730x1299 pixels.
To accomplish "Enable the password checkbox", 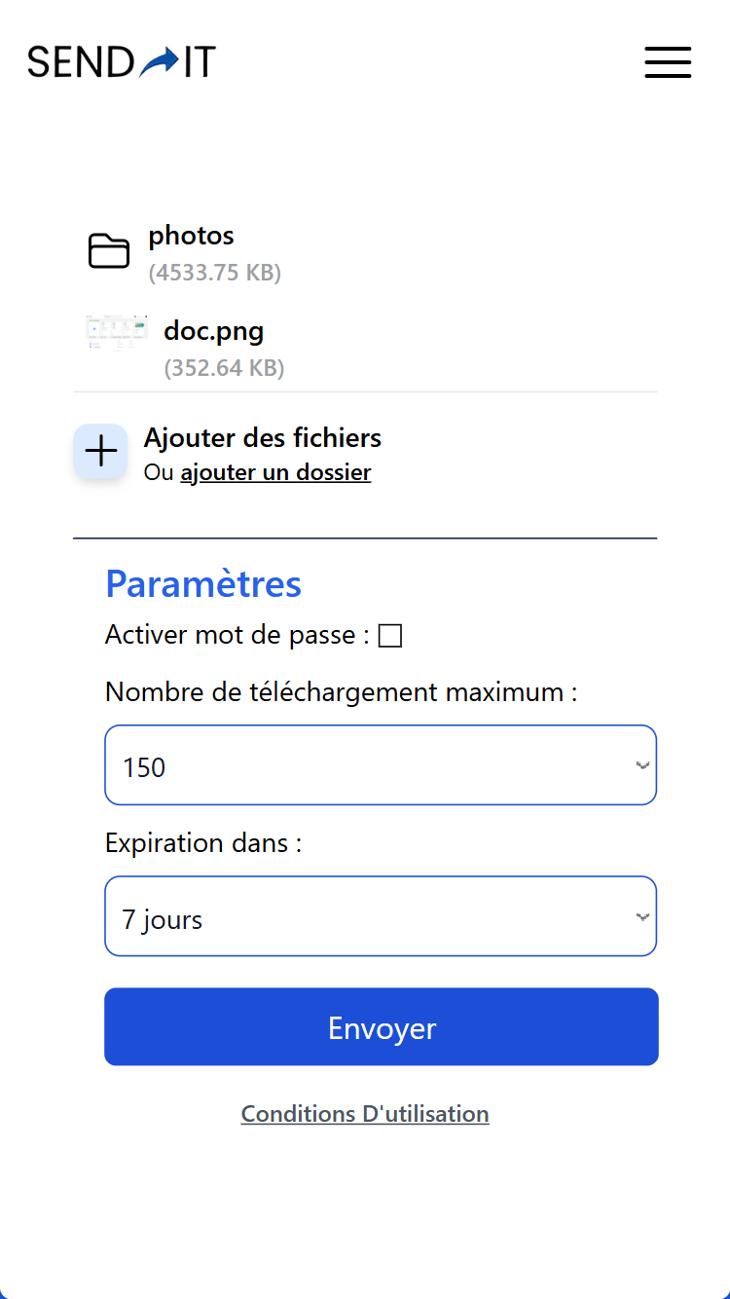I will 390,636.
